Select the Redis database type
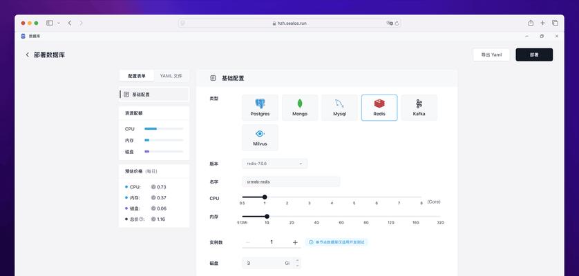Screen dimensions: 579x276 [x=379, y=108]
